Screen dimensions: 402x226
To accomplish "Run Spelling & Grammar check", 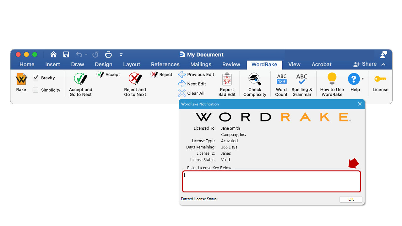I will (x=302, y=85).
